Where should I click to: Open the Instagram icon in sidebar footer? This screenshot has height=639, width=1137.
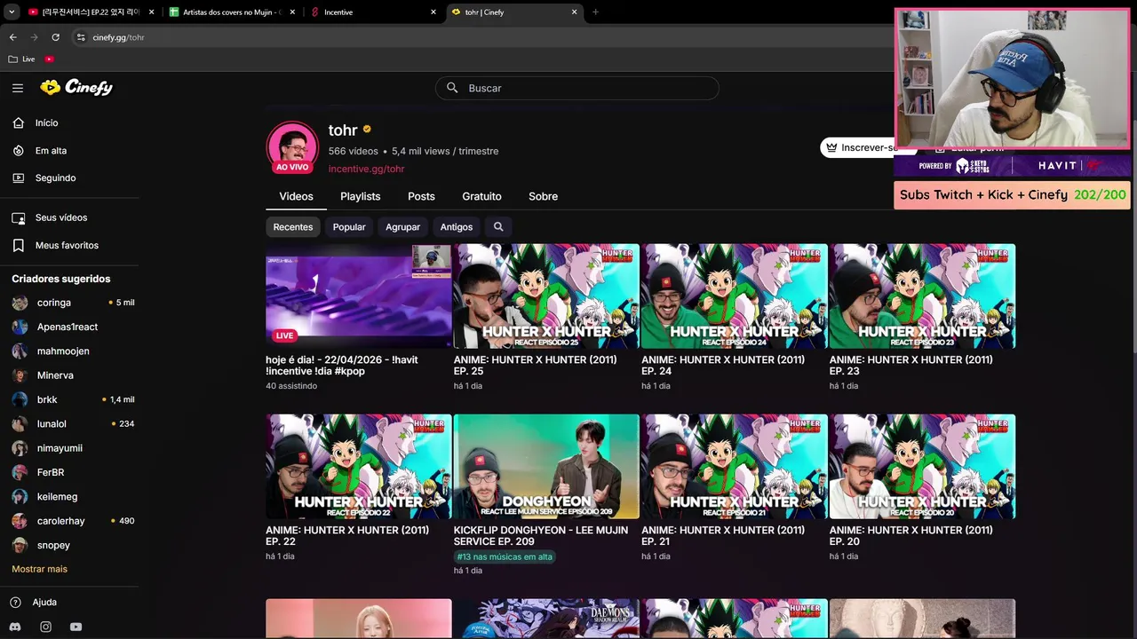[46, 627]
